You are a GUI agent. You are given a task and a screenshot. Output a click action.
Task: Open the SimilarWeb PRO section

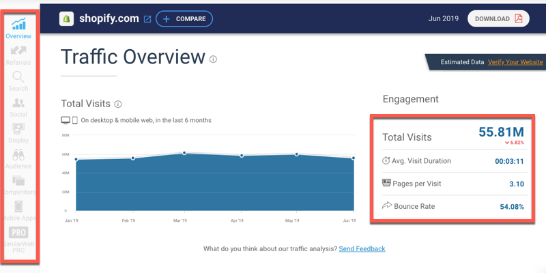click(18, 240)
